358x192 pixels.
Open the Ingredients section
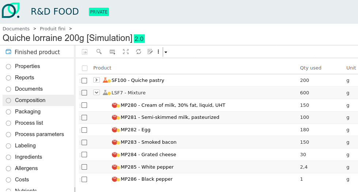[29, 157]
